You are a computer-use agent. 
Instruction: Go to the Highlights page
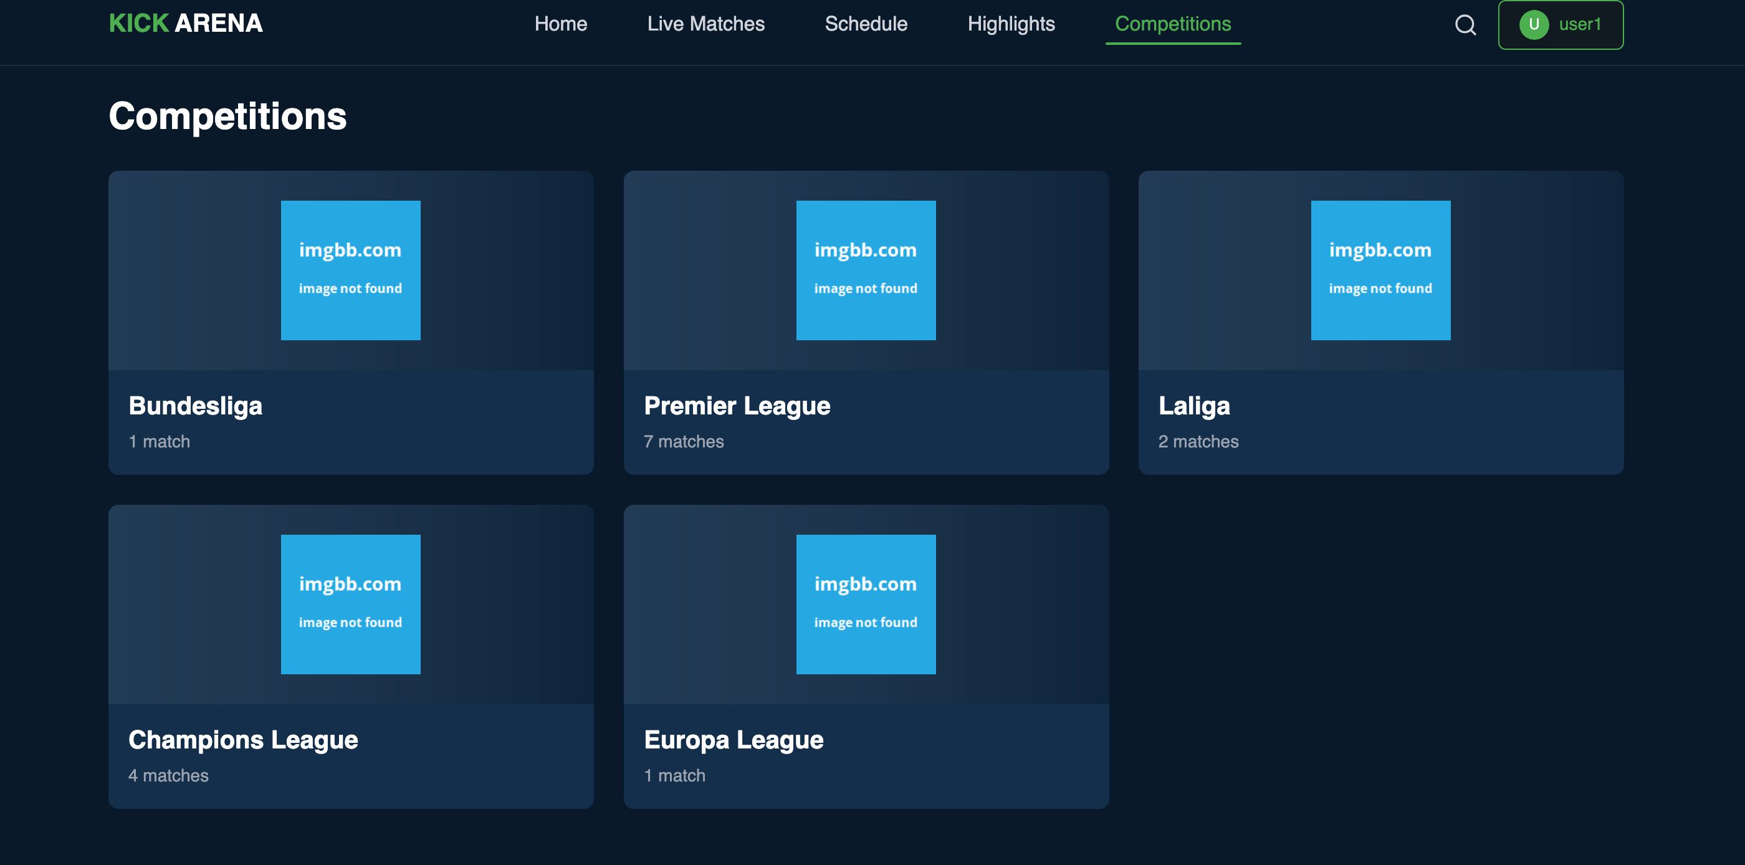coord(1011,24)
